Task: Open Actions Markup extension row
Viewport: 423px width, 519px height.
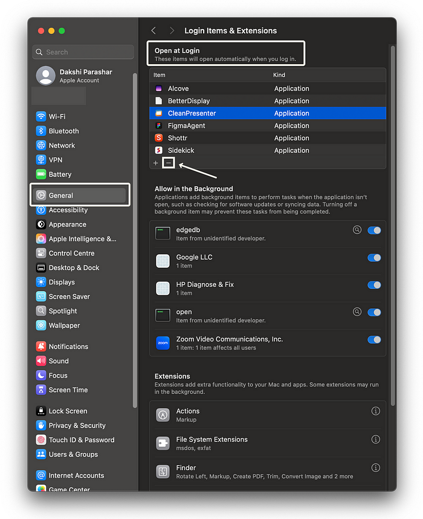Action: pyautogui.click(x=268, y=415)
